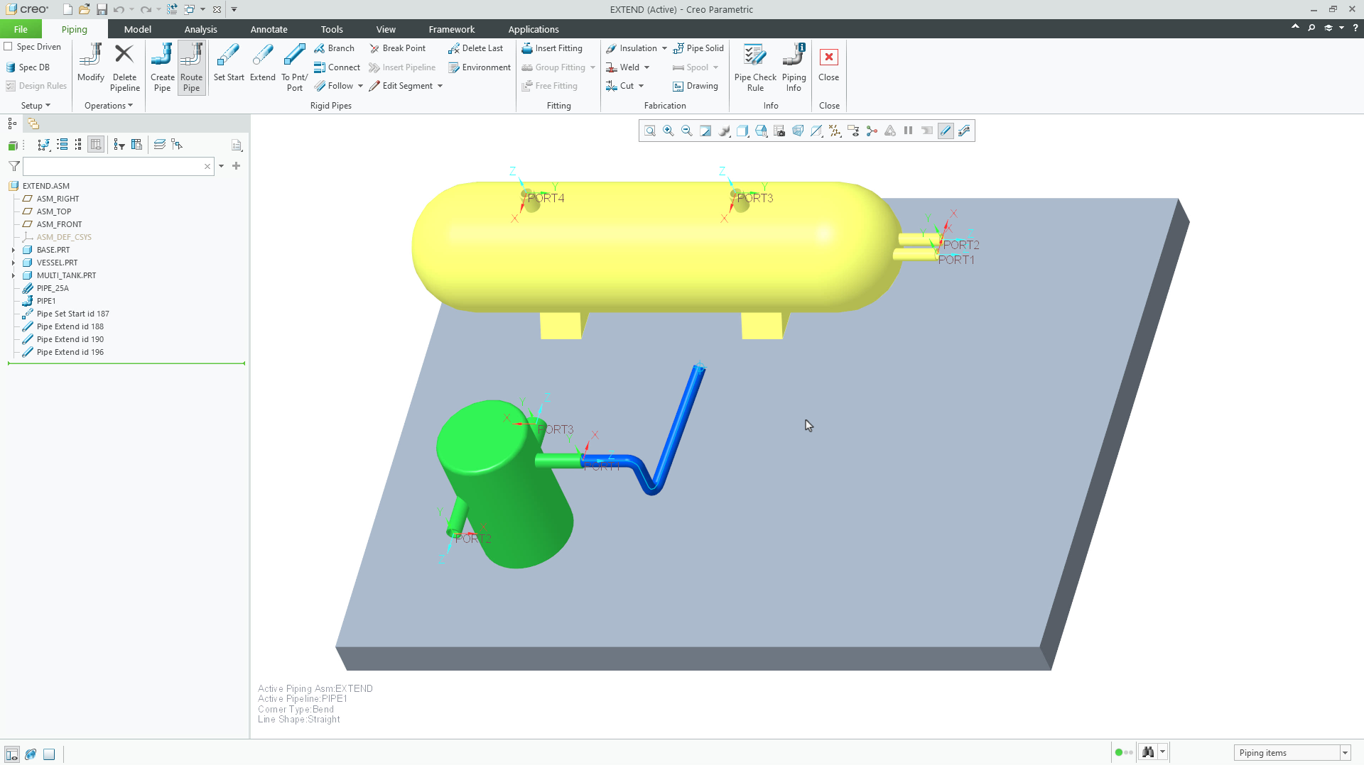Screen dimensions: 1364x765
Task: Click the Zoom In view icon
Action: click(668, 131)
